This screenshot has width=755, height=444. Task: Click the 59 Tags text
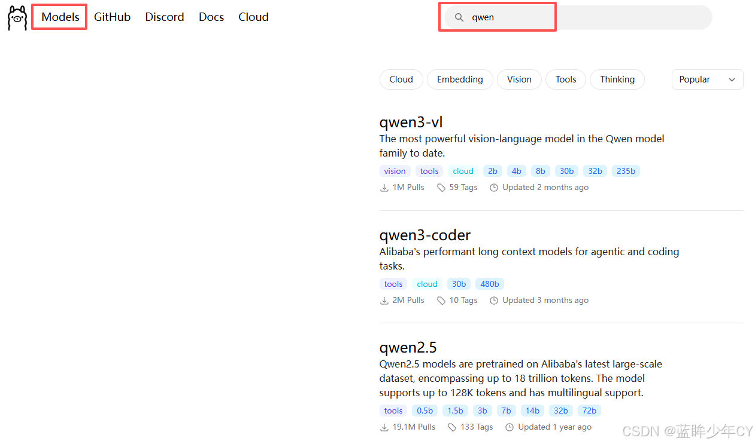point(463,188)
